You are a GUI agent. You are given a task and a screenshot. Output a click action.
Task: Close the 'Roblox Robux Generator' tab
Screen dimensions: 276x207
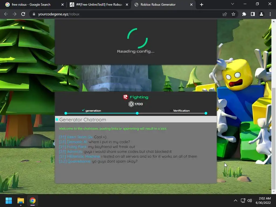tap(191, 5)
